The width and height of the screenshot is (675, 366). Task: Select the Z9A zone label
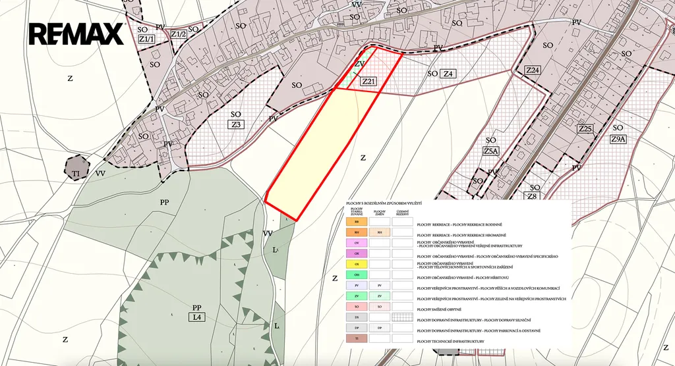pyautogui.click(x=618, y=139)
